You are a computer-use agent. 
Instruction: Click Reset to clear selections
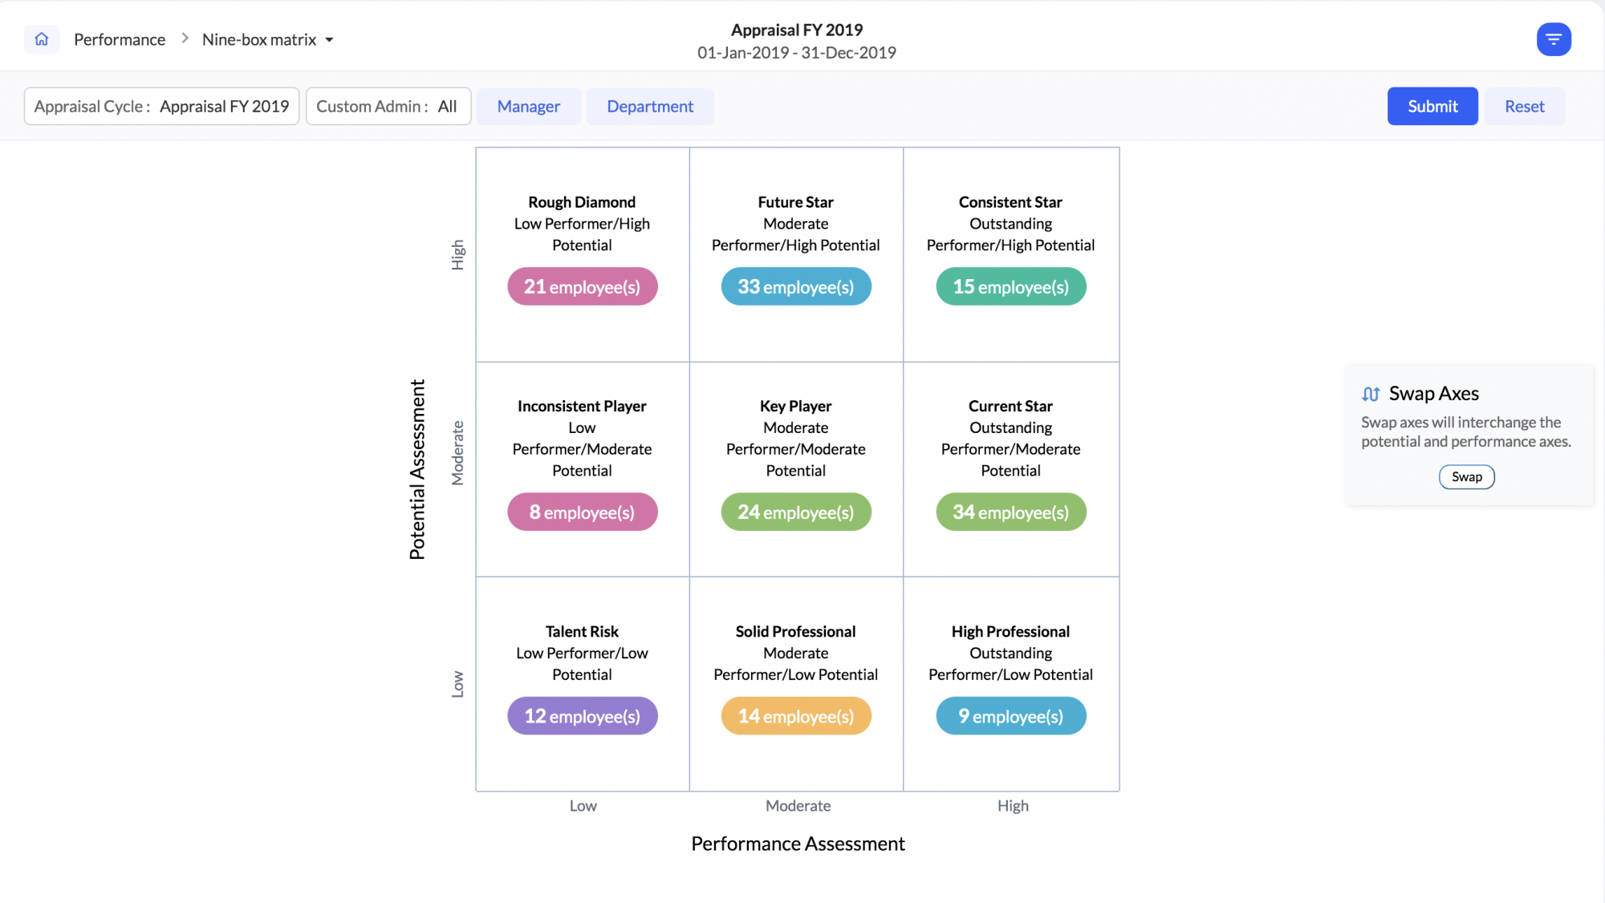coord(1525,106)
